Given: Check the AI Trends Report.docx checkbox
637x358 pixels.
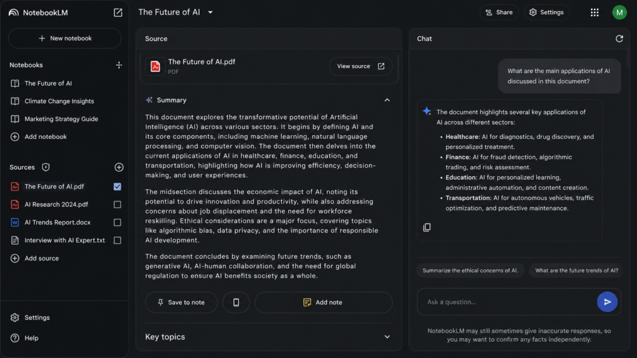Looking at the screenshot, I should (x=118, y=222).
